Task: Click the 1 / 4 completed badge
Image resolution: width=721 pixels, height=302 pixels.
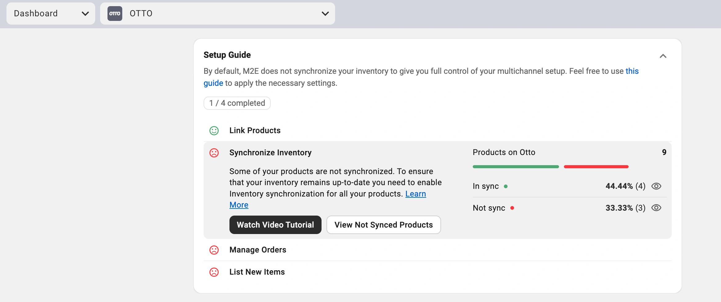Action: [x=237, y=103]
